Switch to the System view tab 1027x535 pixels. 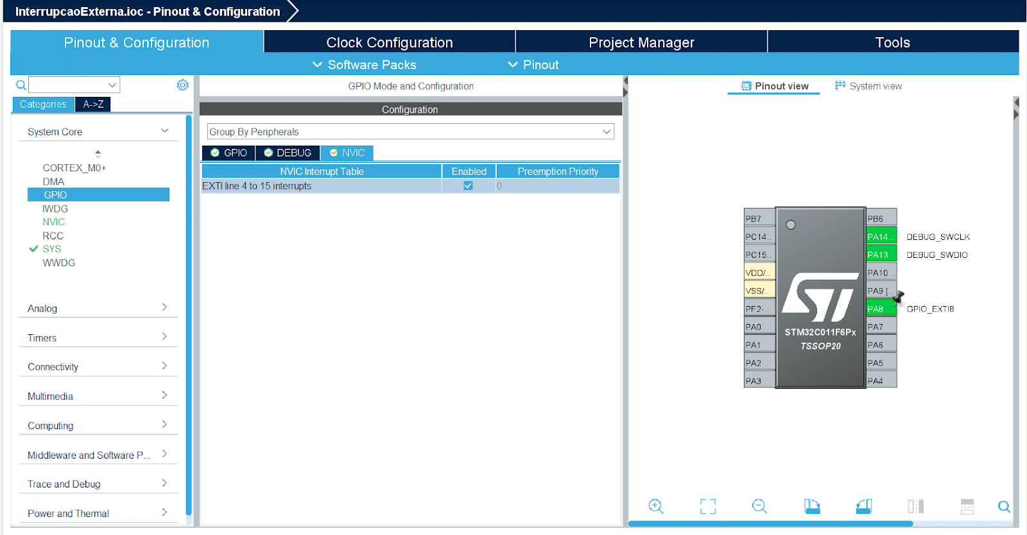coord(868,86)
